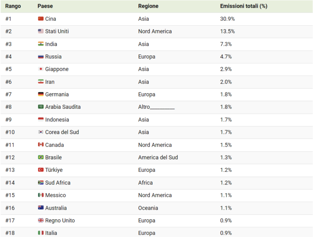
Task: Select the 30.9% emissions value for Cina
Action: (227, 19)
